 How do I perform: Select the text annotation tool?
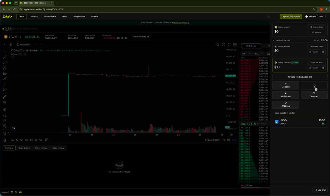tap(5, 84)
